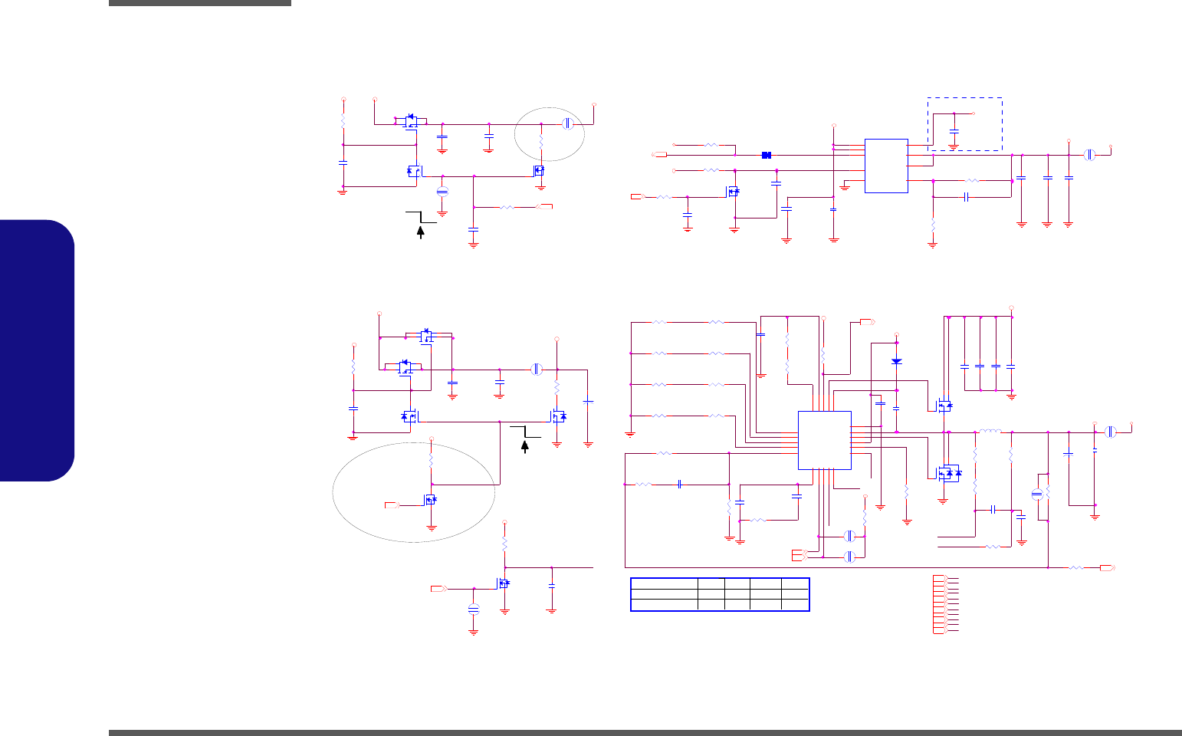This screenshot has width=1182, height=736.
Task: Select the P-channel MOSFET at the top of the upper-left circuit
Action: 411,120
